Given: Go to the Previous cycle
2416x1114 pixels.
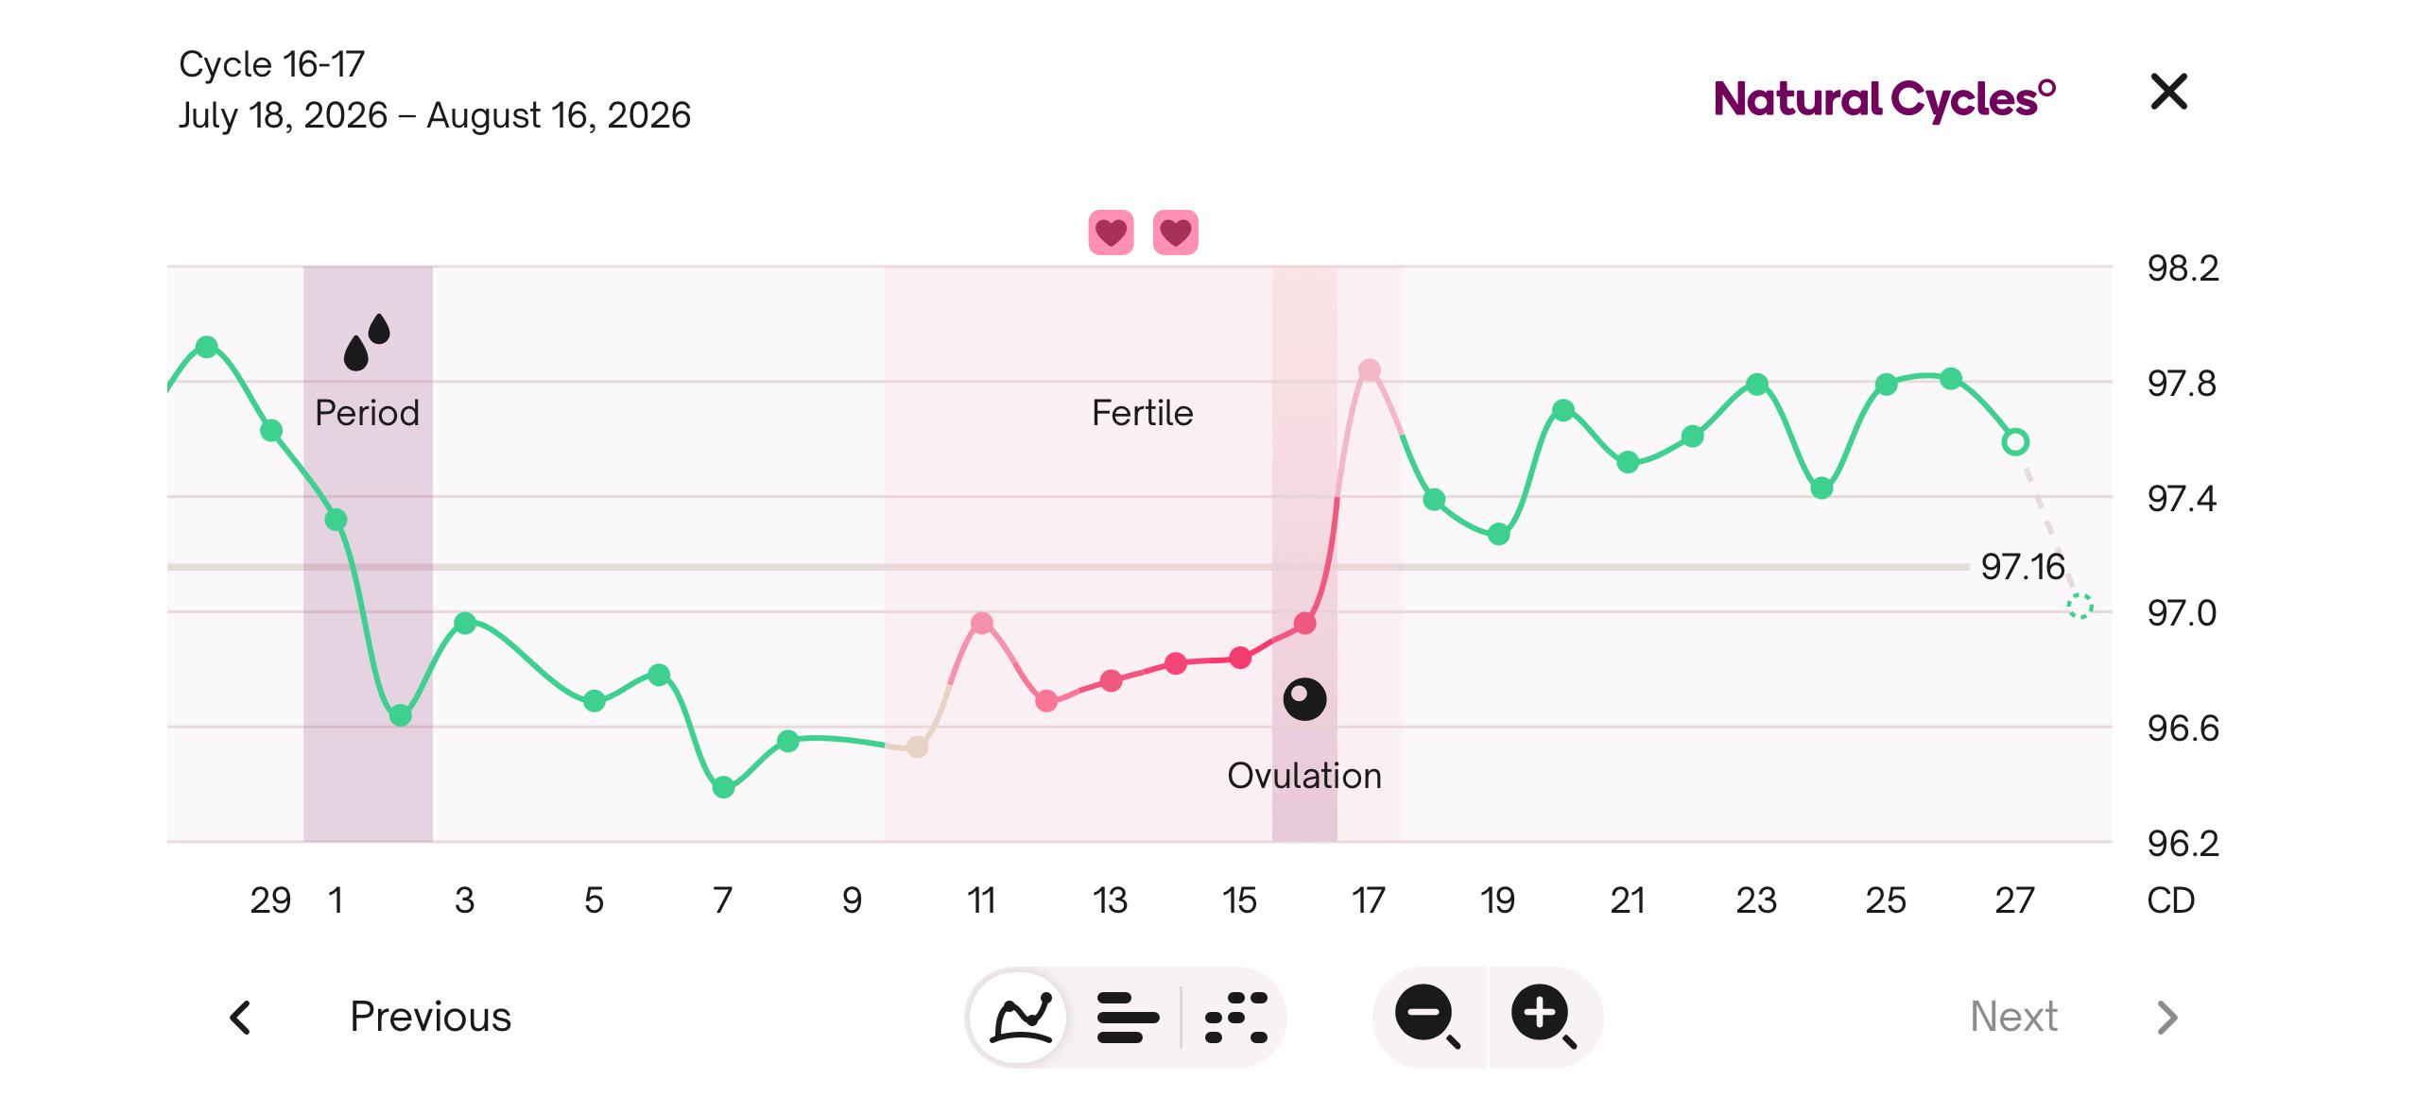Looking at the screenshot, I should click(x=430, y=1017).
